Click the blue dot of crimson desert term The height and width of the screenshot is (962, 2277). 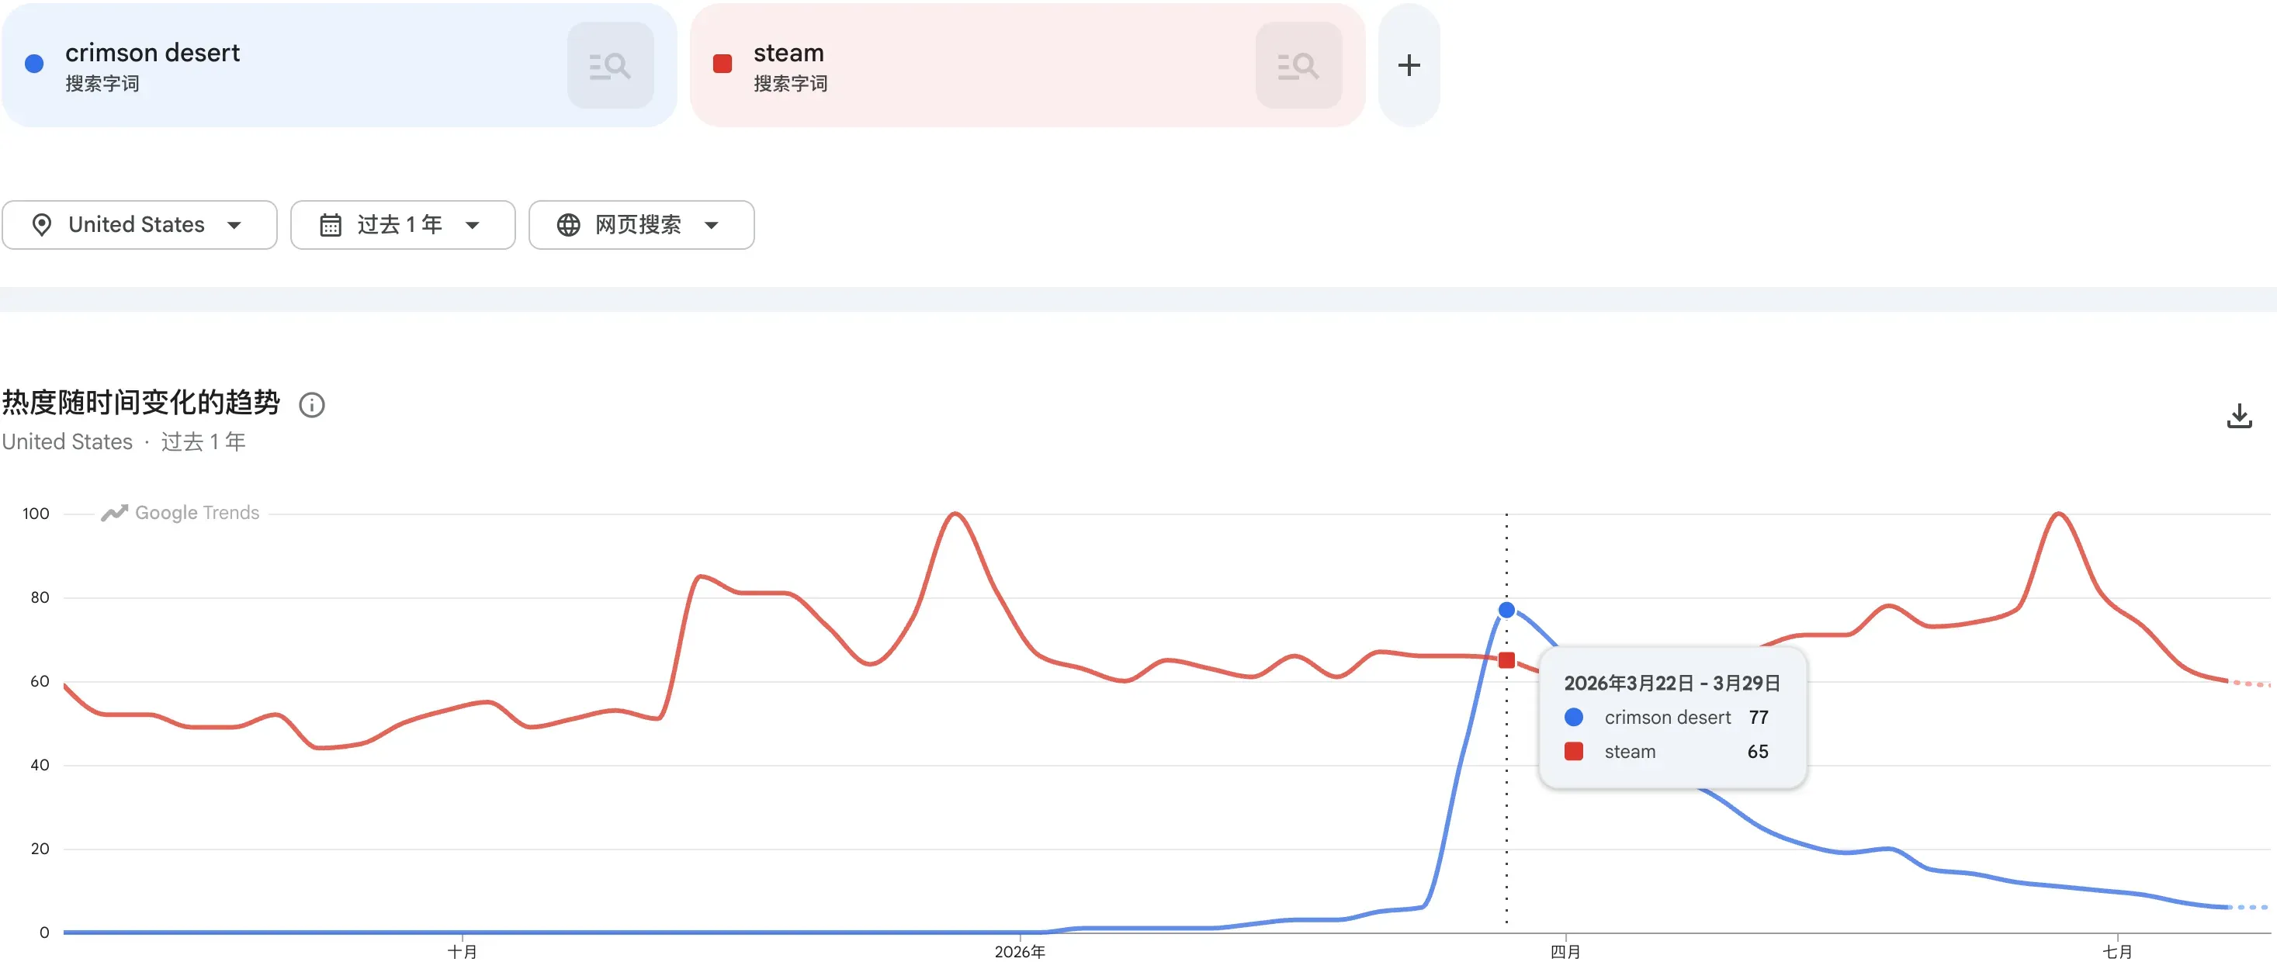point(34,64)
